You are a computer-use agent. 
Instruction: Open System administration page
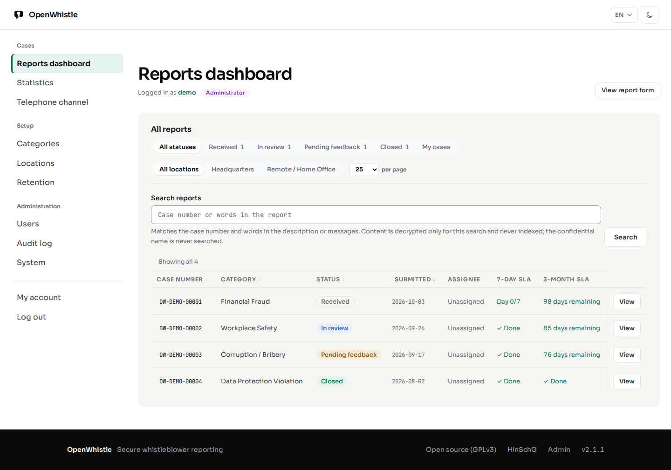coord(67,263)
